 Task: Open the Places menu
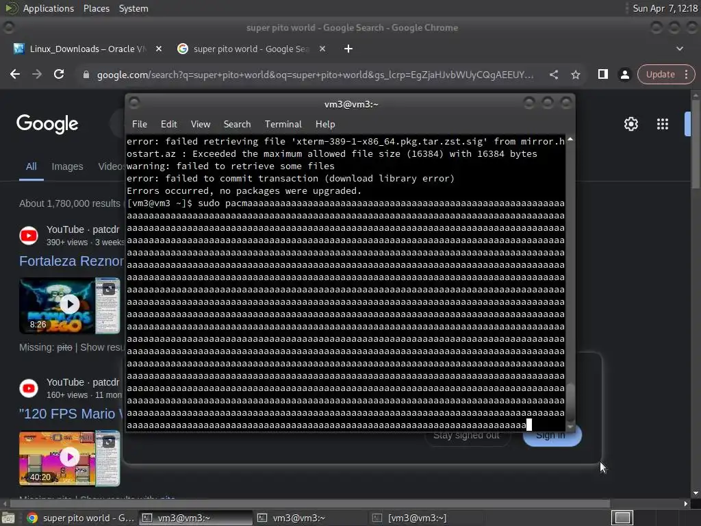(x=96, y=8)
